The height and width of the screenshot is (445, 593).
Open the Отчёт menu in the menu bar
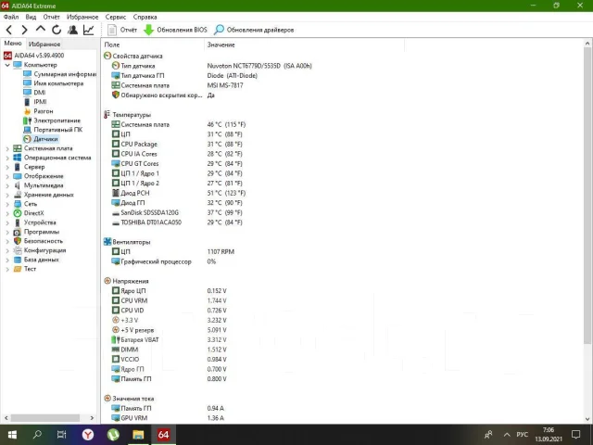point(52,17)
